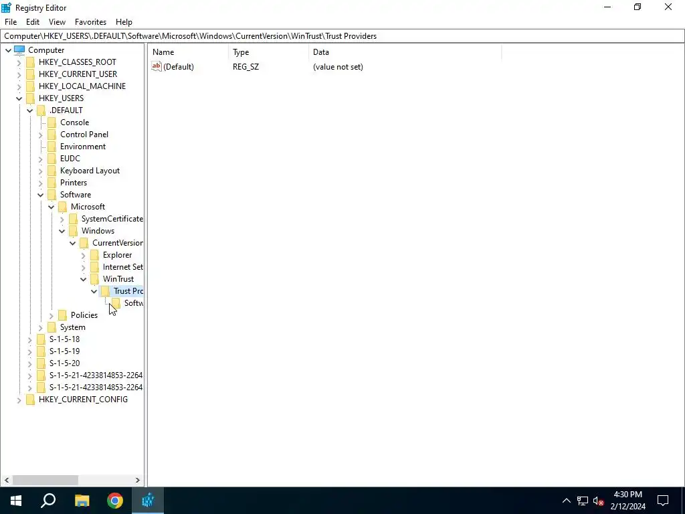Expand the Keyboard Layout key
The height and width of the screenshot is (514, 685).
pos(41,171)
